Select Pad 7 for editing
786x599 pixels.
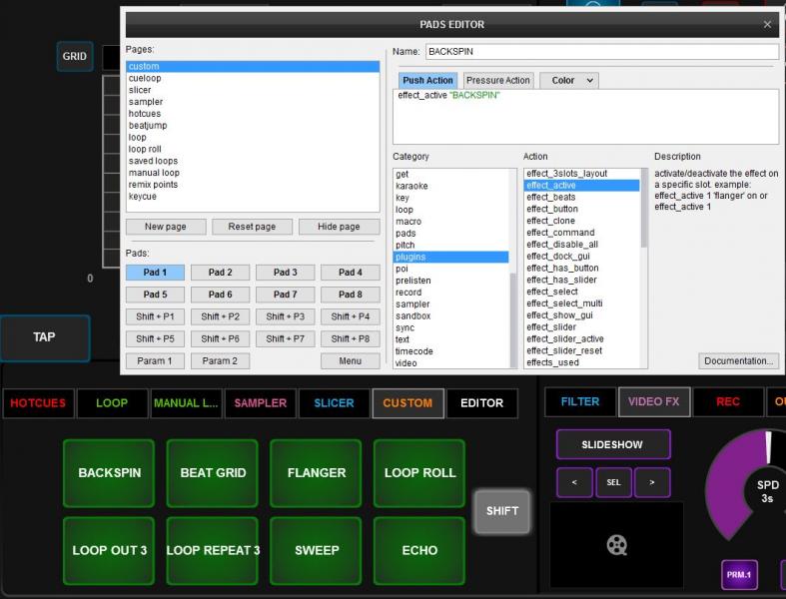tap(286, 295)
